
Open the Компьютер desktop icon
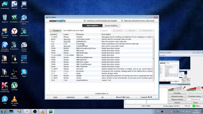(x=5, y=5)
